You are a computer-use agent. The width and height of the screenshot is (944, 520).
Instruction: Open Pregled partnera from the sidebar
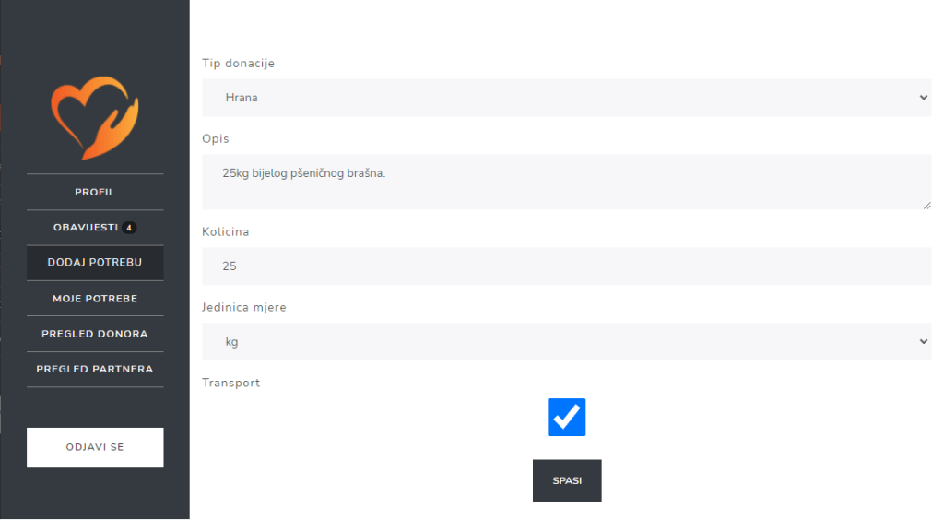pos(95,369)
